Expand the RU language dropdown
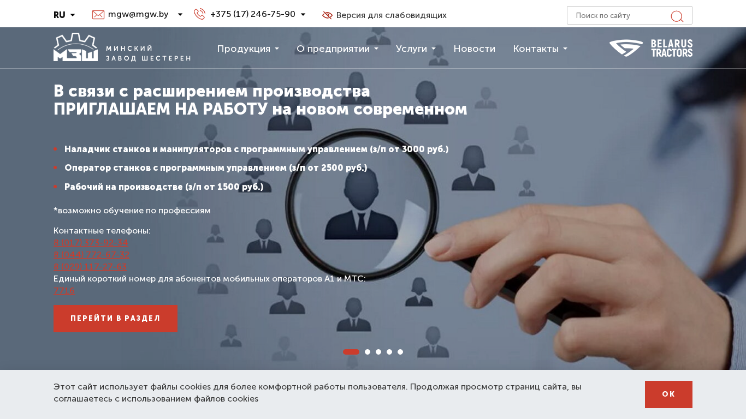 coord(64,15)
